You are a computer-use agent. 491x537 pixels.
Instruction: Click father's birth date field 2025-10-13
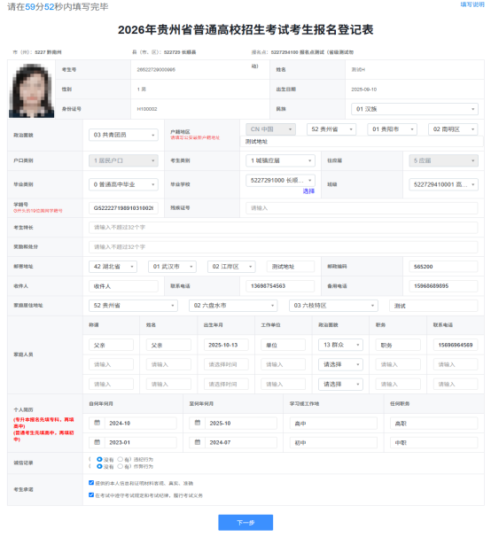click(x=226, y=345)
